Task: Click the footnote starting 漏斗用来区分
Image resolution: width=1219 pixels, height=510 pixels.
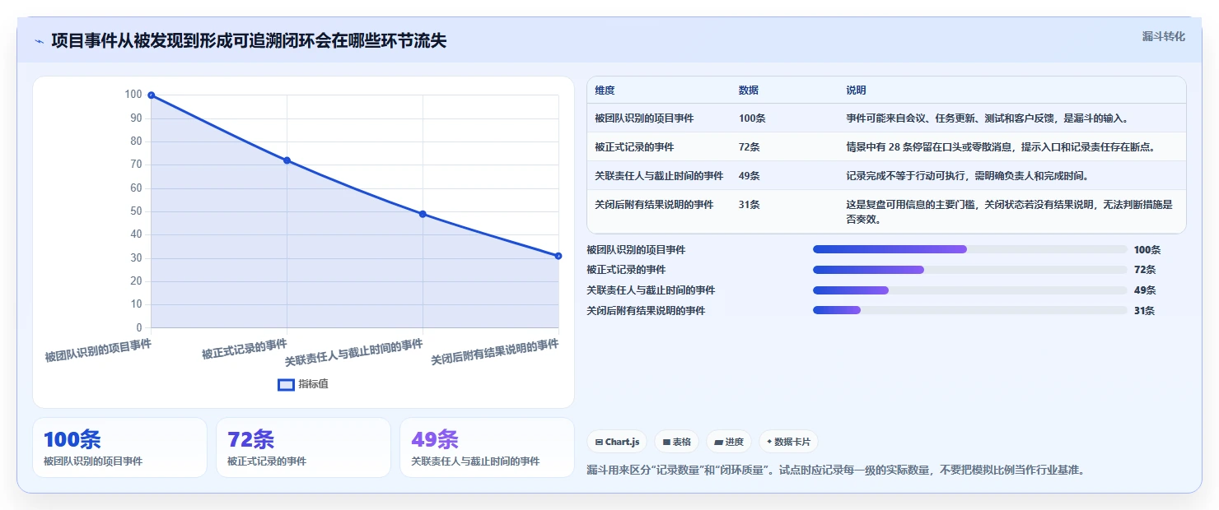Action: coord(835,470)
